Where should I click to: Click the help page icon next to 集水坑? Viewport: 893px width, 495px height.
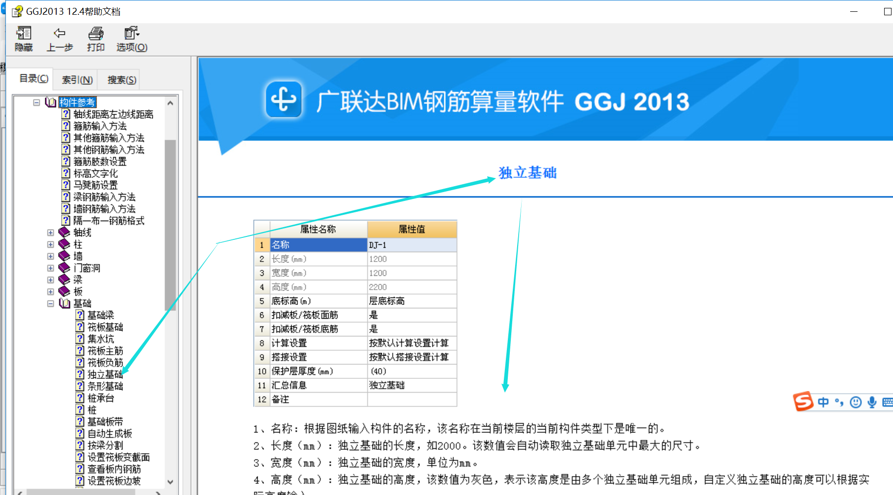point(80,339)
